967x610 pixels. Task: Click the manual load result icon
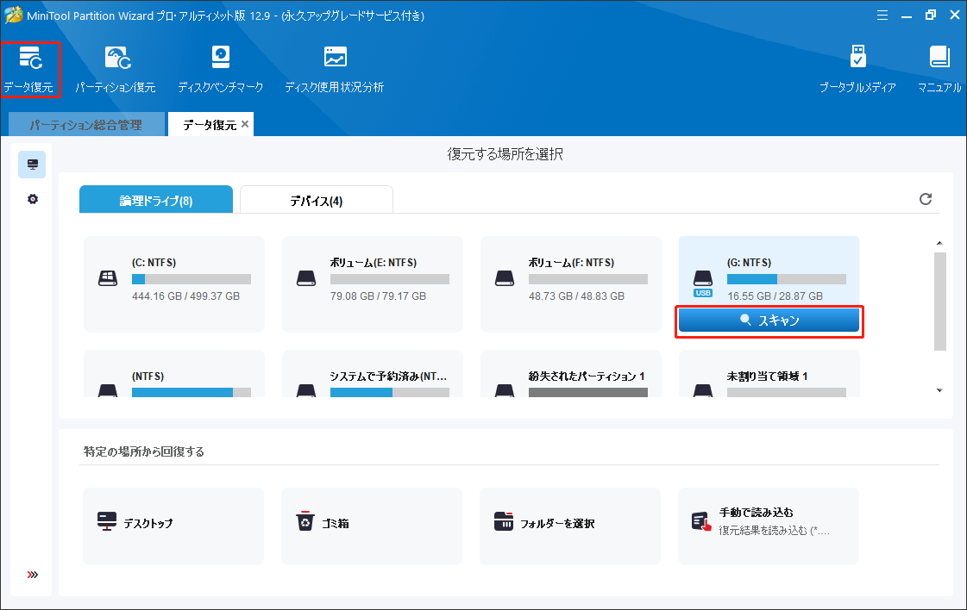coord(701,521)
